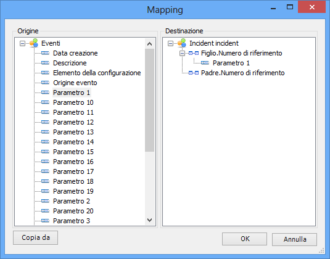Collapse the Figlio.Numero di riferimento node
Image resolution: width=330 pixels, height=259 pixels.
(x=182, y=54)
